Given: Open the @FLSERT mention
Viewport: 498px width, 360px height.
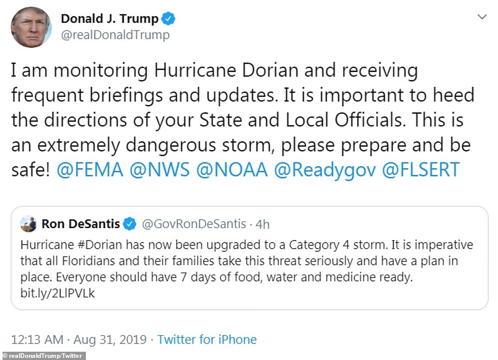Looking at the screenshot, I should pos(420,170).
